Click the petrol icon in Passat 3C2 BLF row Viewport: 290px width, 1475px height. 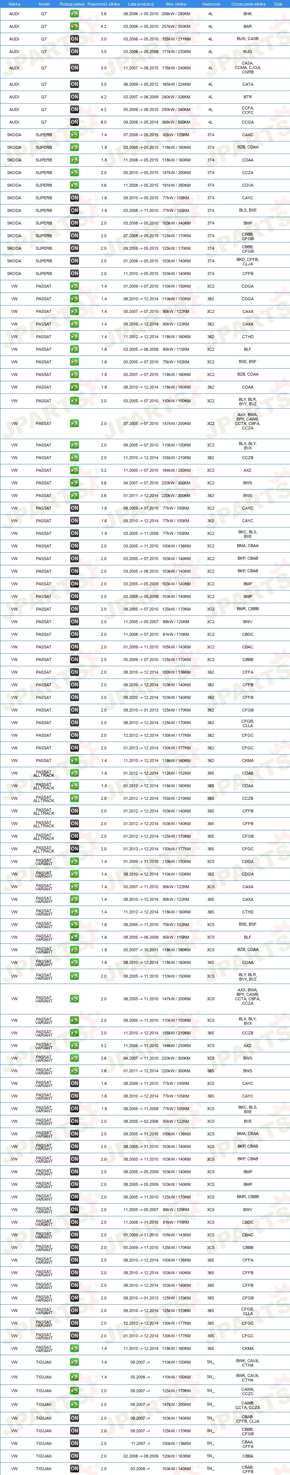click(x=75, y=349)
